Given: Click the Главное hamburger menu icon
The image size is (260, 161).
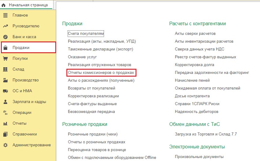Looking at the screenshot, I should [5, 15].
